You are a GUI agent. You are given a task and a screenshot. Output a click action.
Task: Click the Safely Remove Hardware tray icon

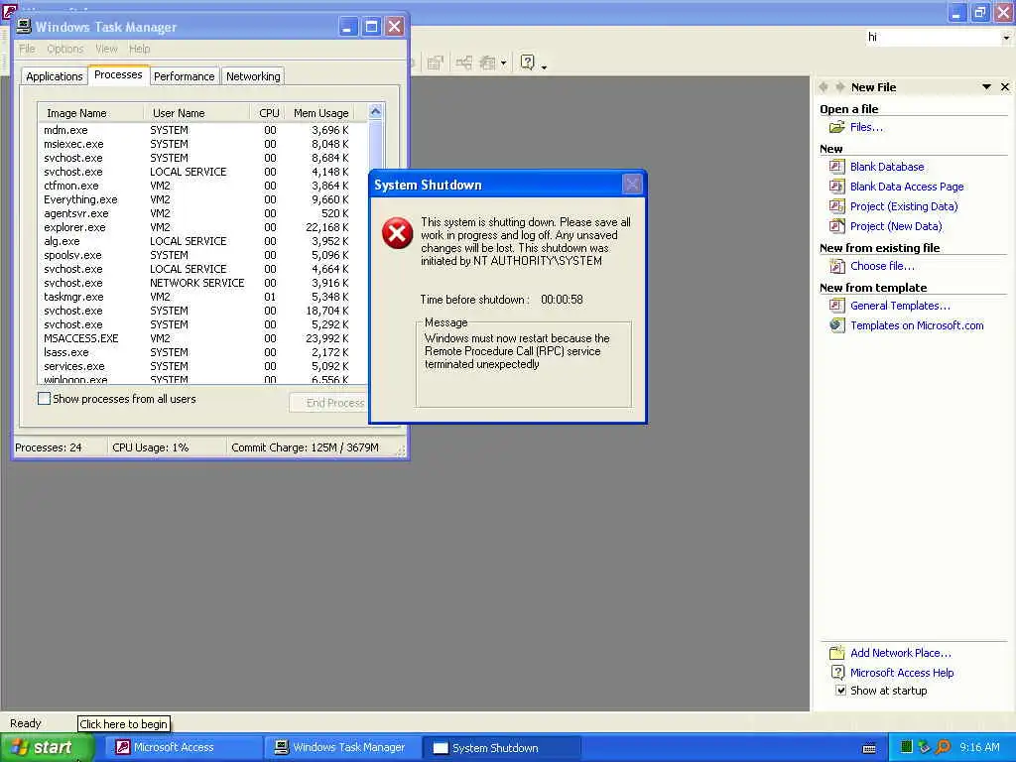click(924, 747)
